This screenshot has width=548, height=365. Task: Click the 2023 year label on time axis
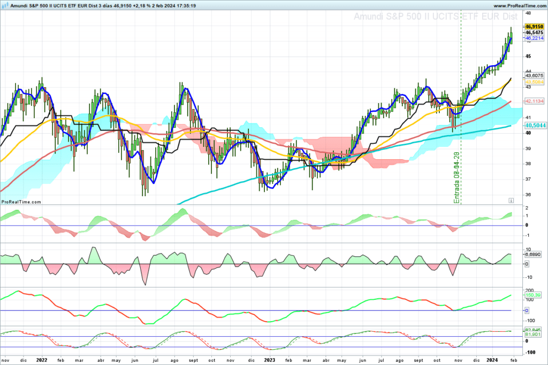click(270, 360)
